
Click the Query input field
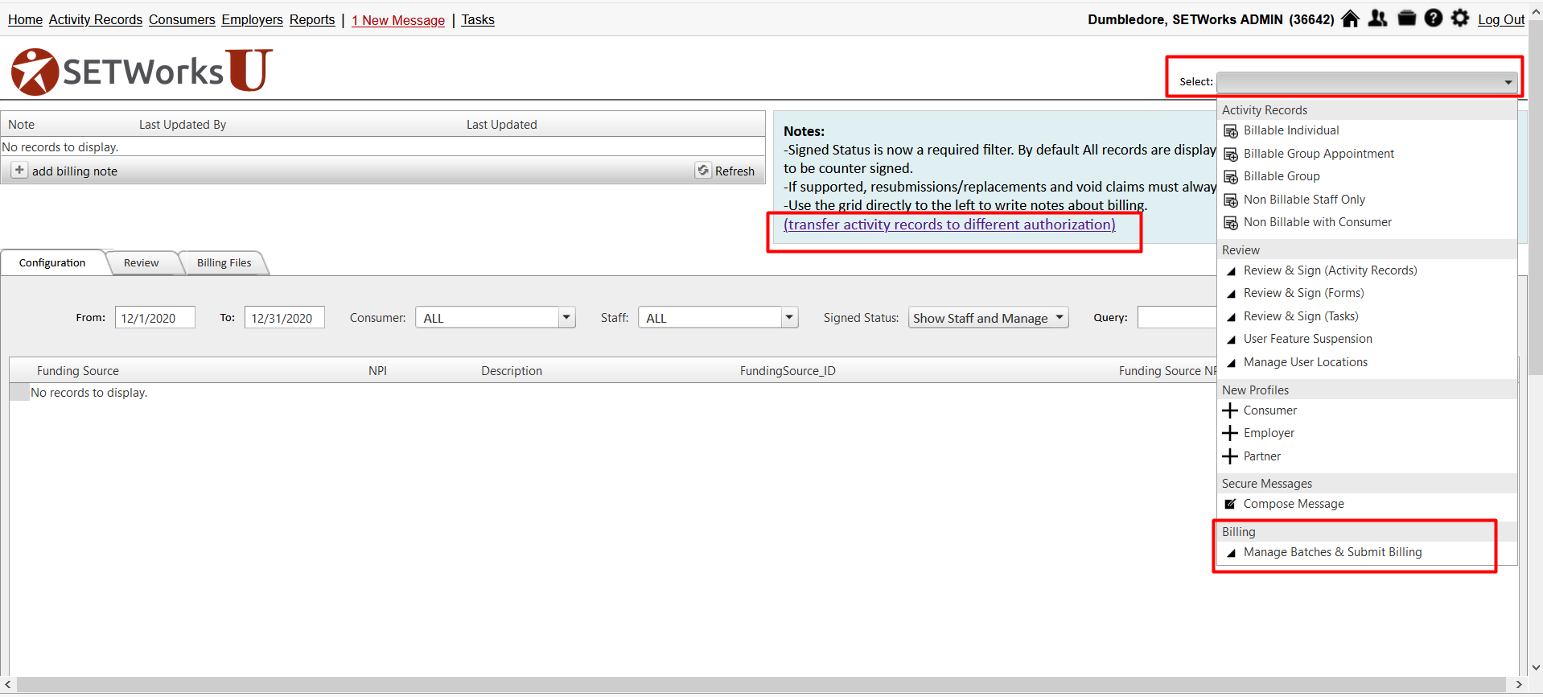point(1177,317)
